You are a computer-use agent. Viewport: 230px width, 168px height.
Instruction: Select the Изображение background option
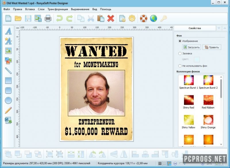188,41
